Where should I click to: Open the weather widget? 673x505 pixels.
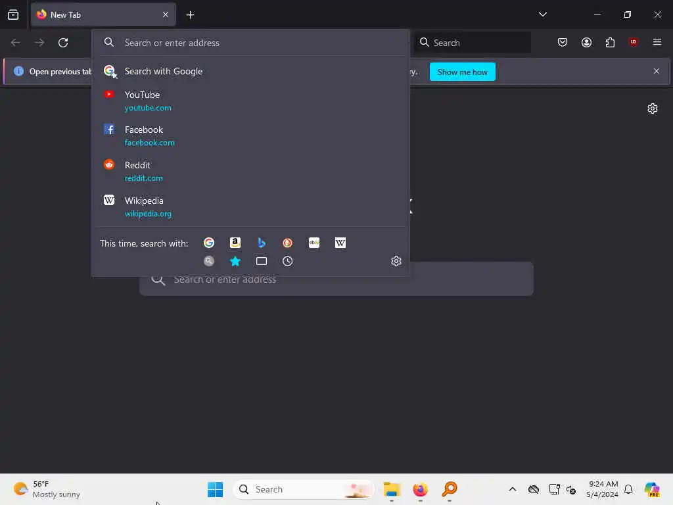[x=47, y=489]
